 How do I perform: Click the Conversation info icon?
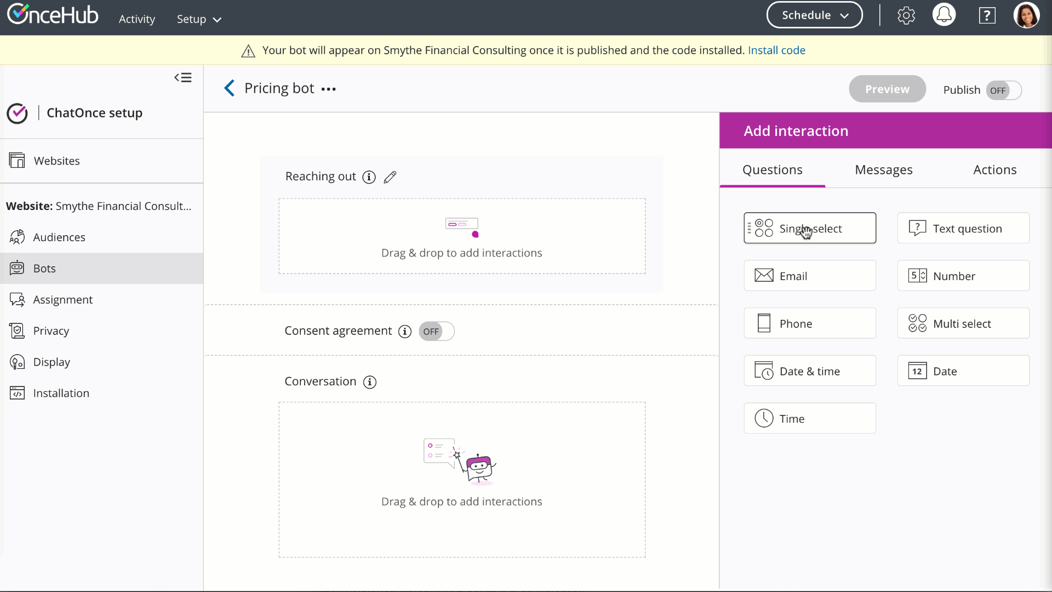tap(370, 382)
